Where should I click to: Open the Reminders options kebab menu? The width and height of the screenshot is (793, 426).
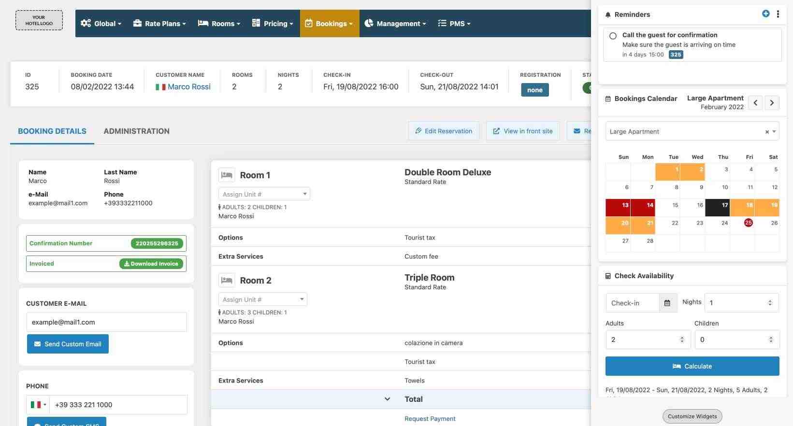(x=778, y=14)
